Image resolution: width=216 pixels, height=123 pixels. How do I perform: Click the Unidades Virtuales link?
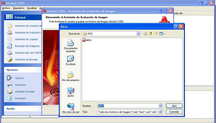(25, 92)
